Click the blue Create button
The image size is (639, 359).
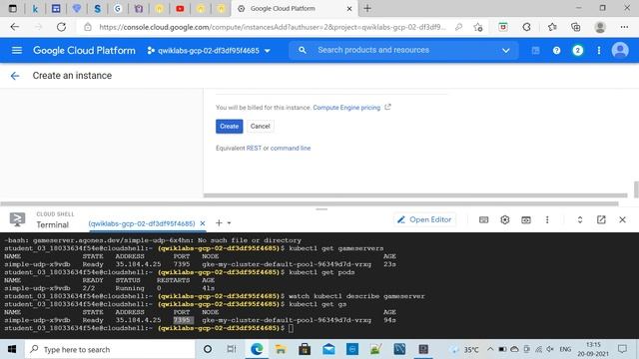[x=229, y=127]
